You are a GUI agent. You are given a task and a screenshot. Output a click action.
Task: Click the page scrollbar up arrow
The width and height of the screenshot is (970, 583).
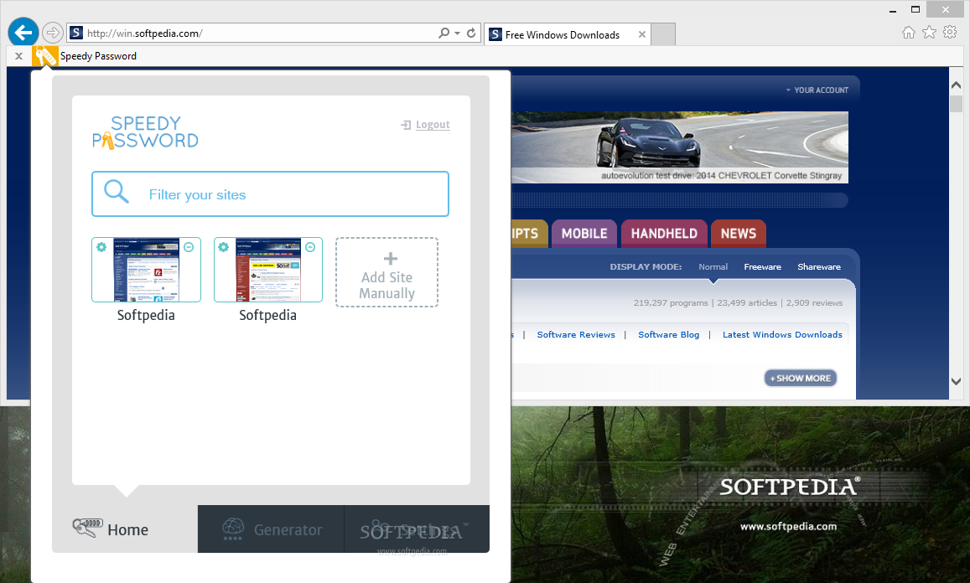click(x=957, y=85)
